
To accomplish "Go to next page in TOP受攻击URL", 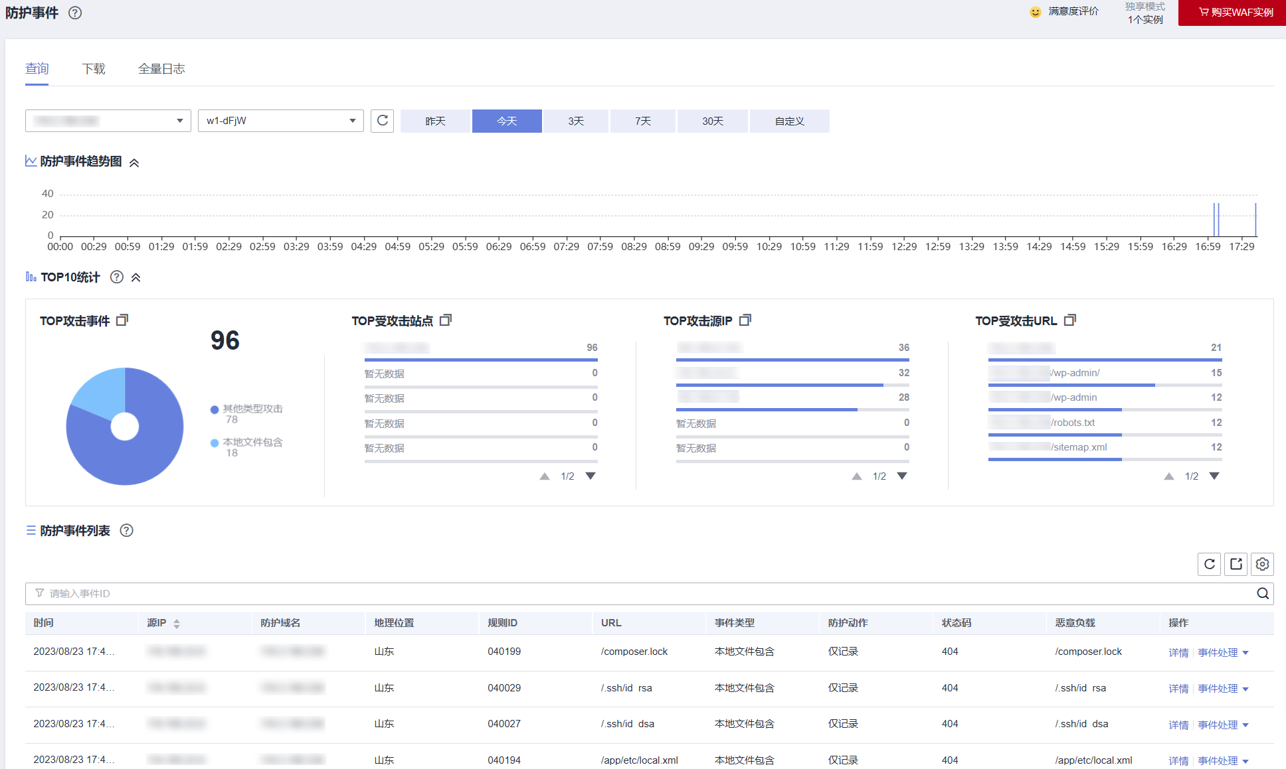I will coord(1214,476).
